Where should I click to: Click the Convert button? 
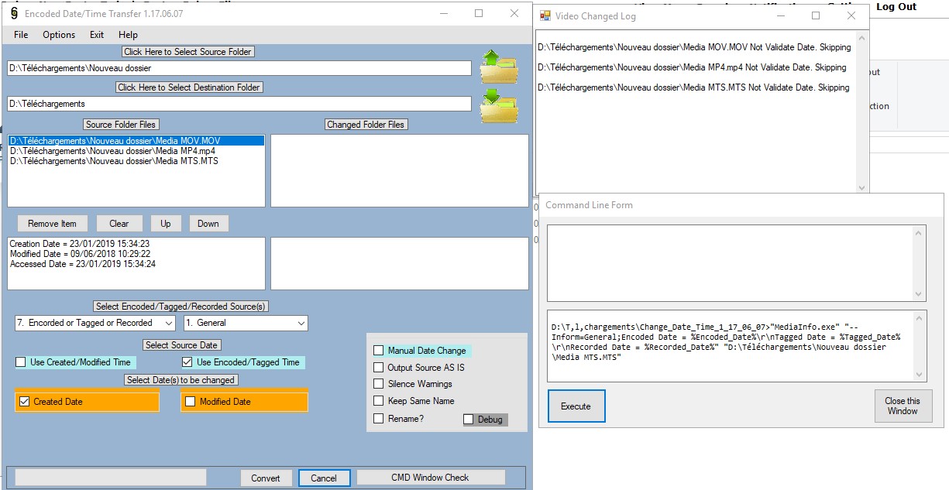tap(266, 478)
